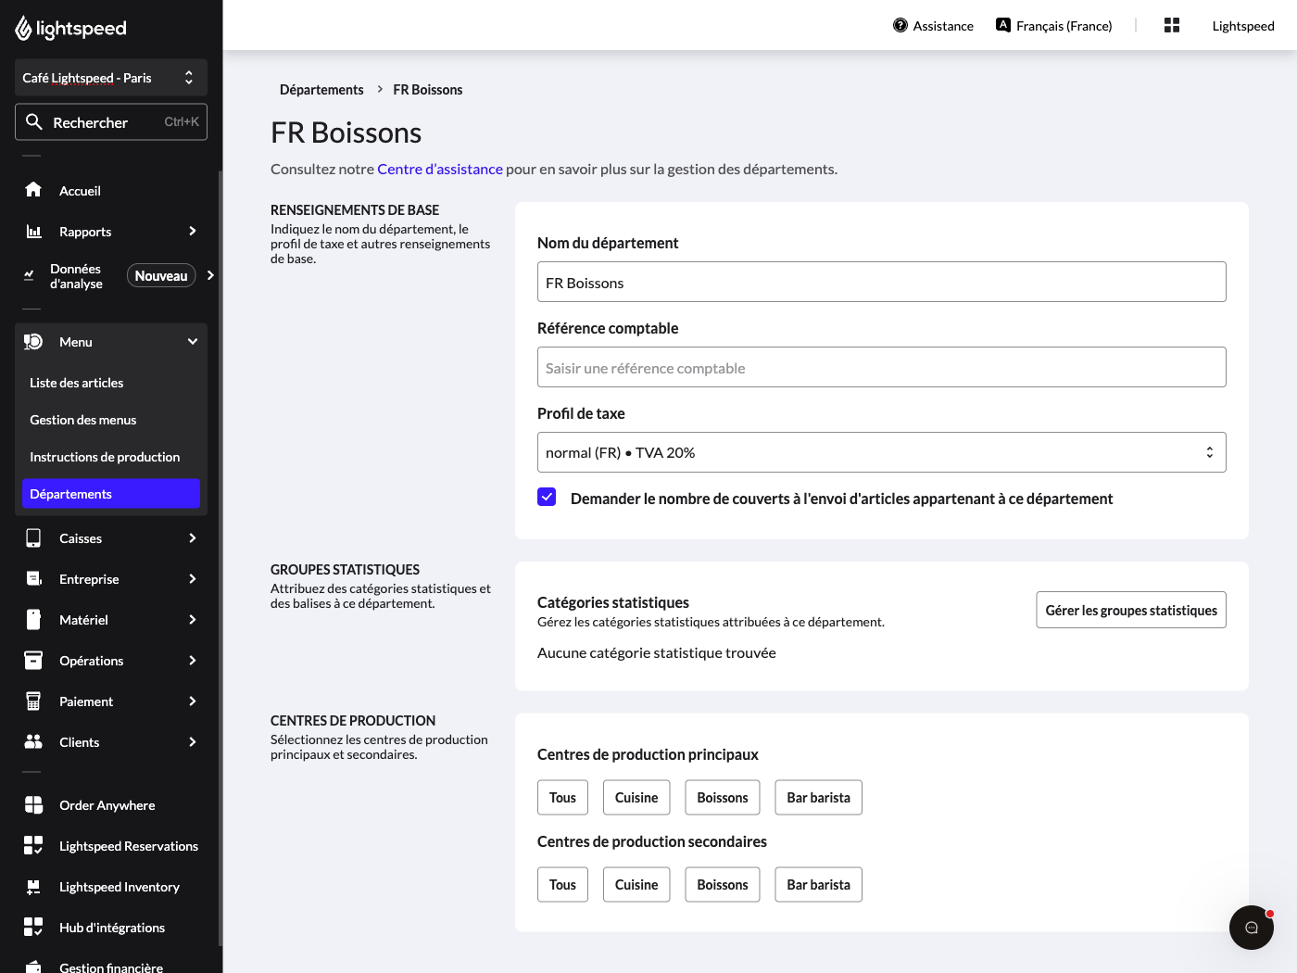Open Liste des articles
The width and height of the screenshot is (1297, 973).
[111, 383]
